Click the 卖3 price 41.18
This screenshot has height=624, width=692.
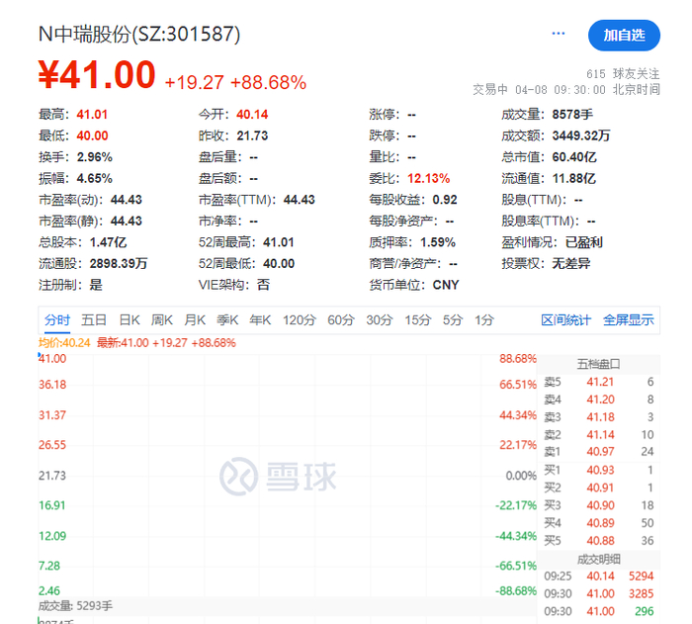click(x=600, y=417)
